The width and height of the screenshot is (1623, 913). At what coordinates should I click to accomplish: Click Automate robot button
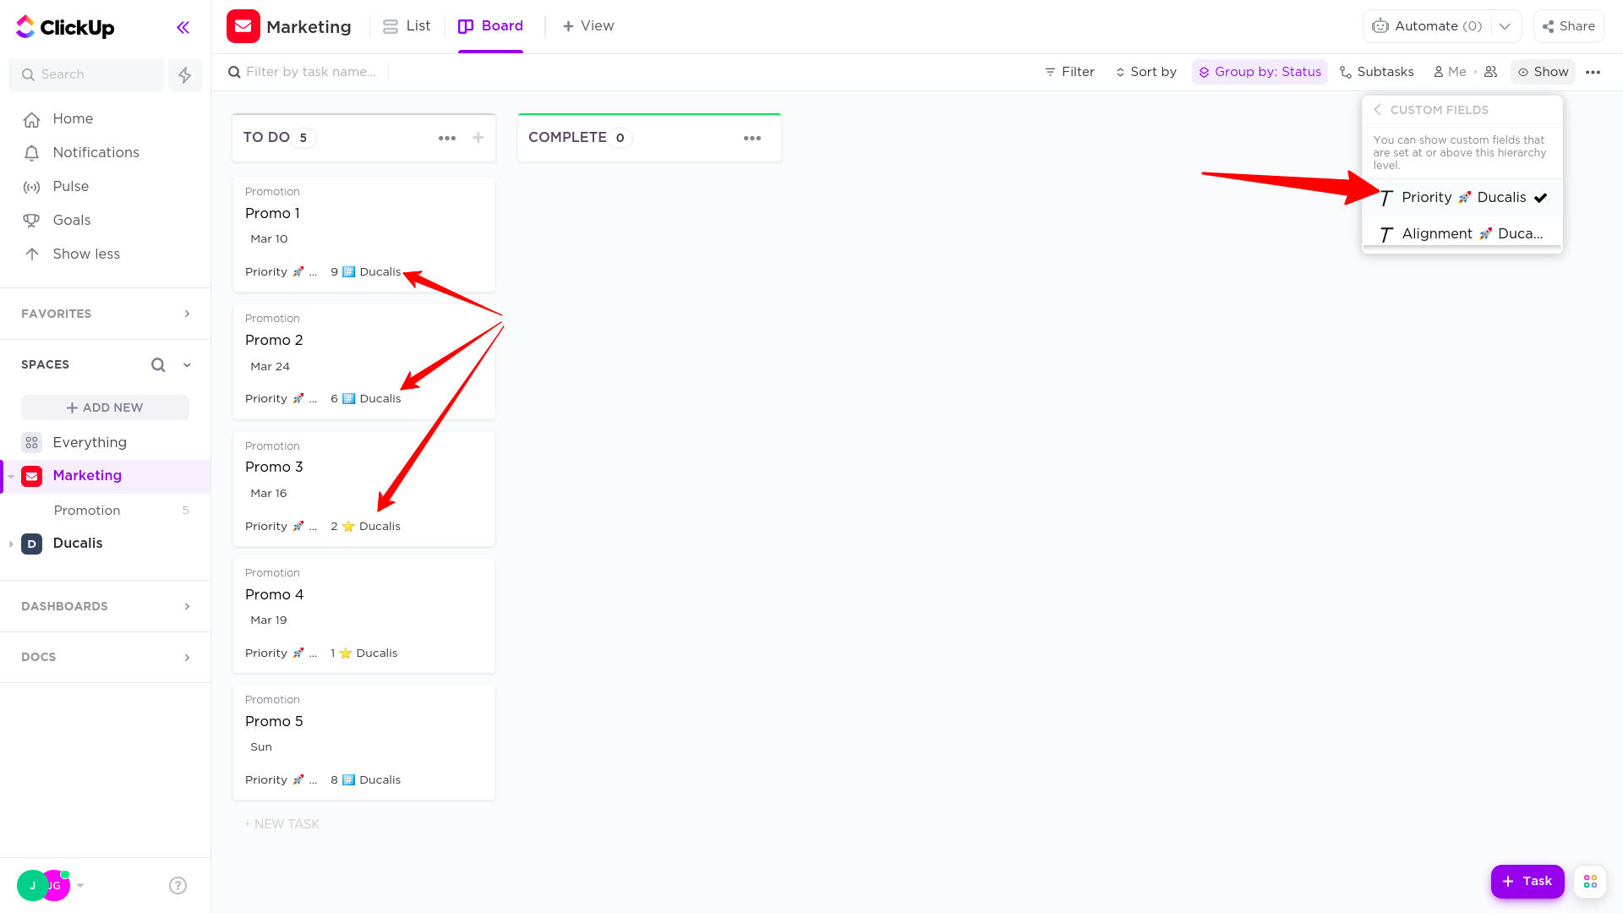(1427, 26)
